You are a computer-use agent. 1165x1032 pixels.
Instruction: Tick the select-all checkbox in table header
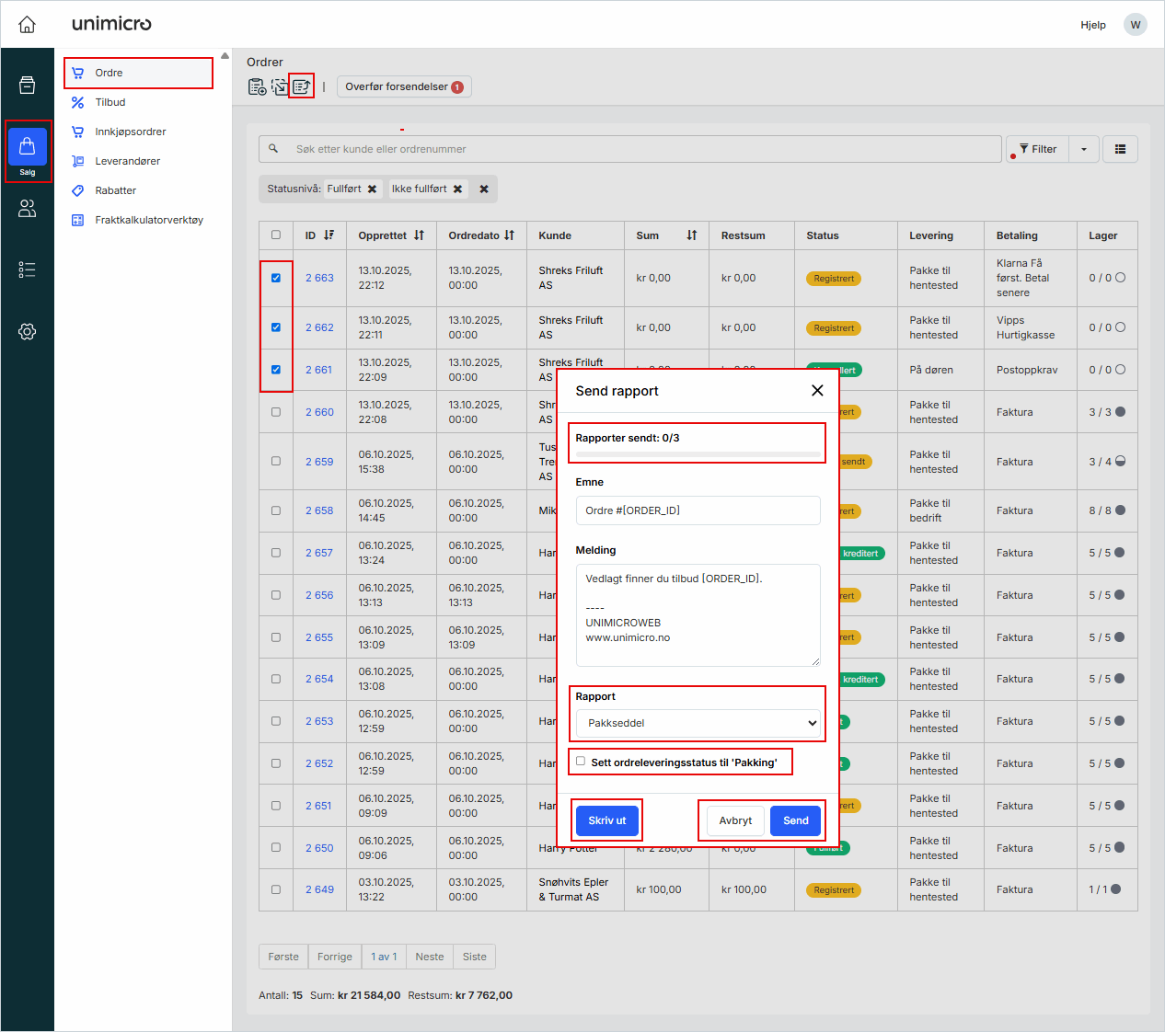[276, 235]
